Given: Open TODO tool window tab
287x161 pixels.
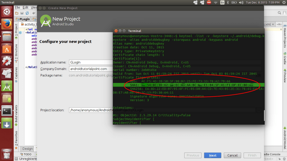Looking at the screenshot, I should click(26, 154).
